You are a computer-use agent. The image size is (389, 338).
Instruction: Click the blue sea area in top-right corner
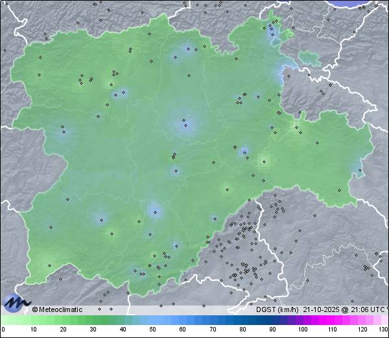tap(363, 3)
